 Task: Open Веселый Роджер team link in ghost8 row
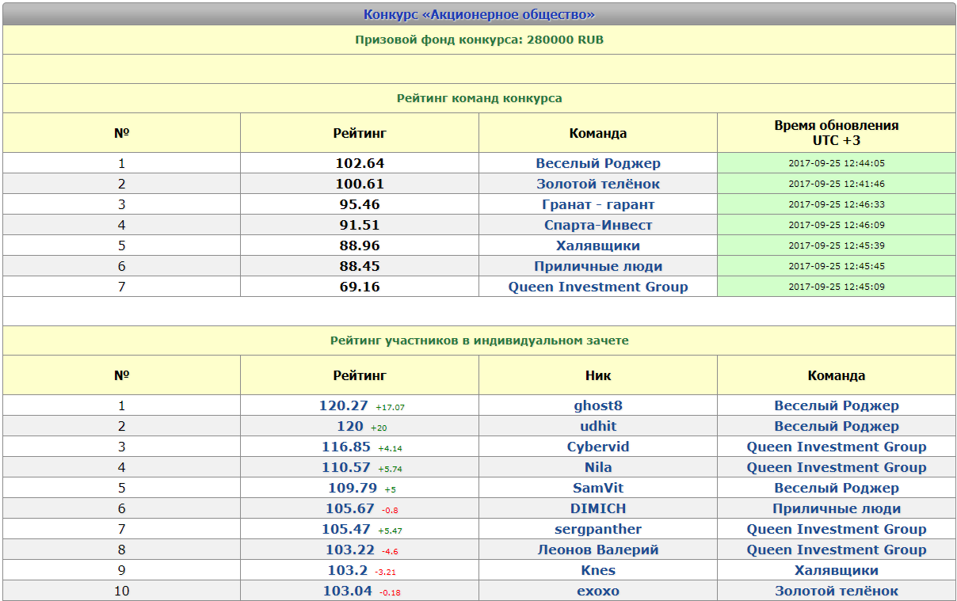(x=837, y=405)
